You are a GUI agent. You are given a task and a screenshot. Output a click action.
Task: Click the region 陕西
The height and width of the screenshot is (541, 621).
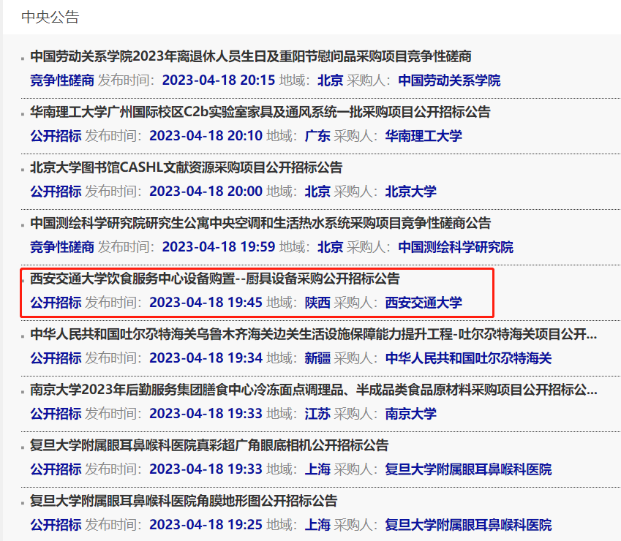click(x=317, y=303)
